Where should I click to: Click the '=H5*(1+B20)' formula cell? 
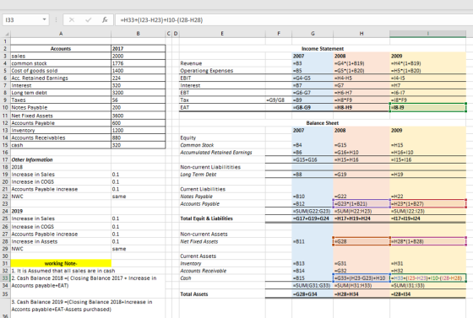point(427,71)
